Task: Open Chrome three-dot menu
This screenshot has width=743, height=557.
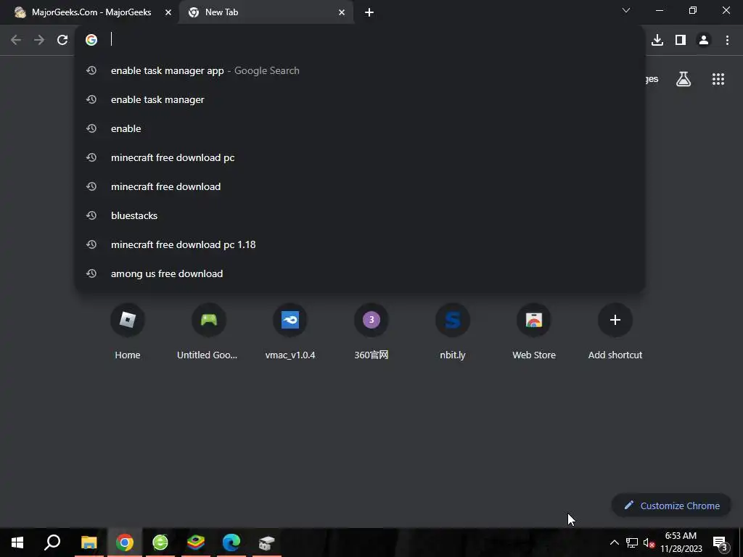Action: (727, 41)
